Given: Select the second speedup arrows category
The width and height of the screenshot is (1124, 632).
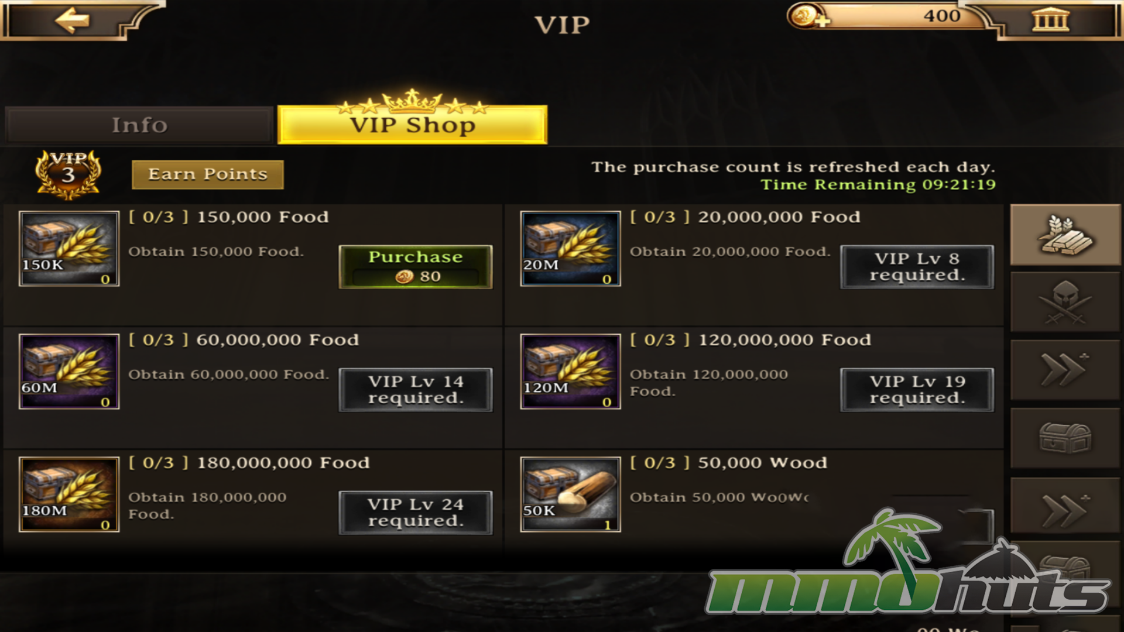Looking at the screenshot, I should tap(1065, 507).
